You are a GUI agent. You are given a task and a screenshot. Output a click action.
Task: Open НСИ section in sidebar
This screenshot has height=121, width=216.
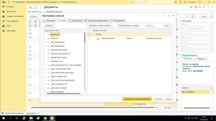tap(8, 26)
